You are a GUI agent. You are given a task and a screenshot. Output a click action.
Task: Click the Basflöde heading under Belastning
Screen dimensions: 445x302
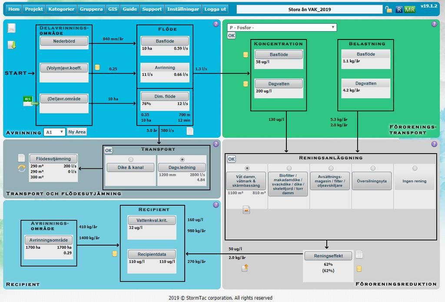point(366,54)
